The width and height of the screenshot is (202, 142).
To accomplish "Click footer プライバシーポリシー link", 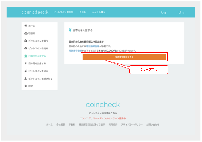I will pyautogui.click(x=132, y=125).
